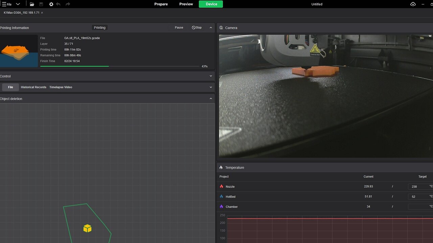Click the cloud upload icon
The height and width of the screenshot is (243, 433).
(413, 4)
